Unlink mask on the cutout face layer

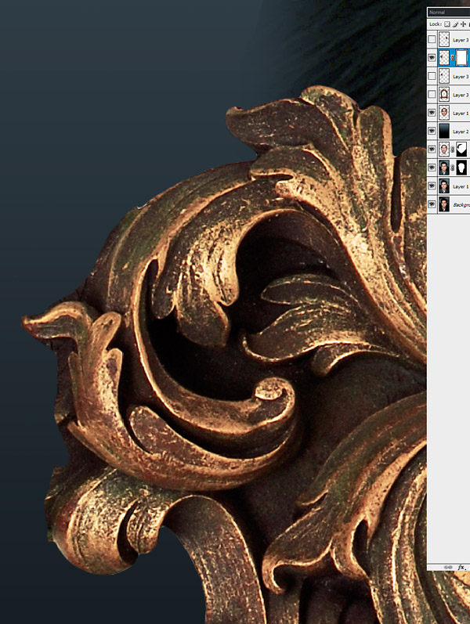tap(453, 150)
